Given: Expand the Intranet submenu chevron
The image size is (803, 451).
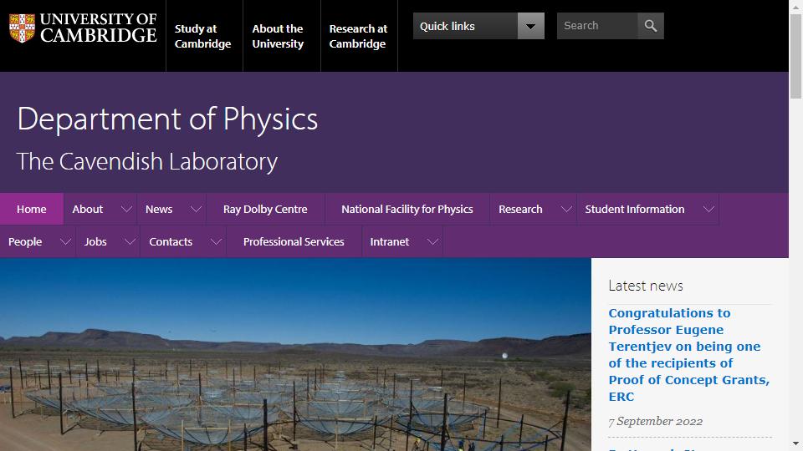Looking at the screenshot, I should pos(432,241).
